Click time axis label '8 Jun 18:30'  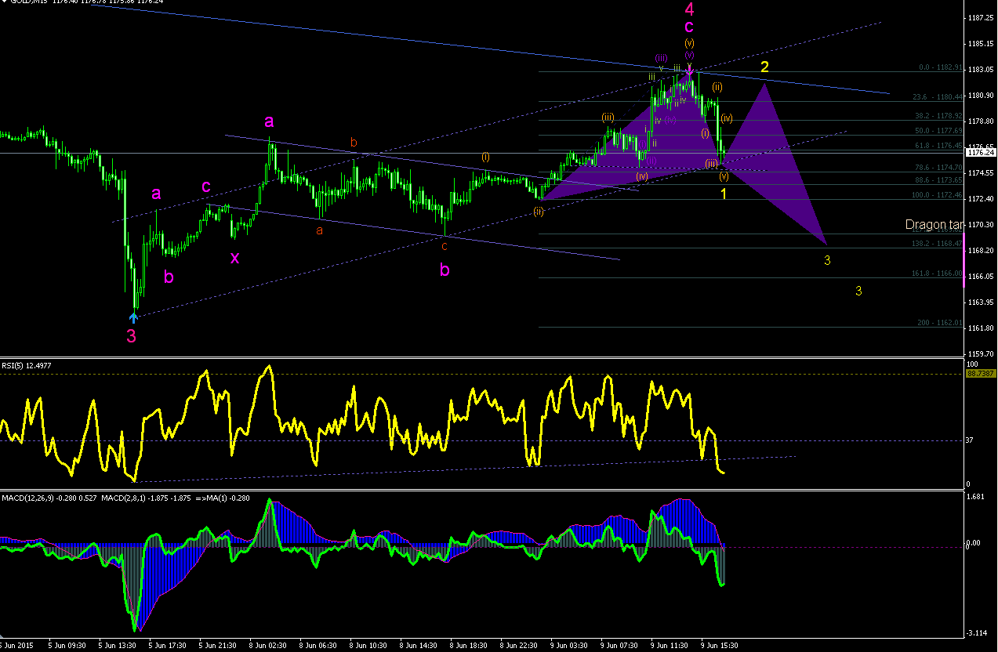(466, 645)
